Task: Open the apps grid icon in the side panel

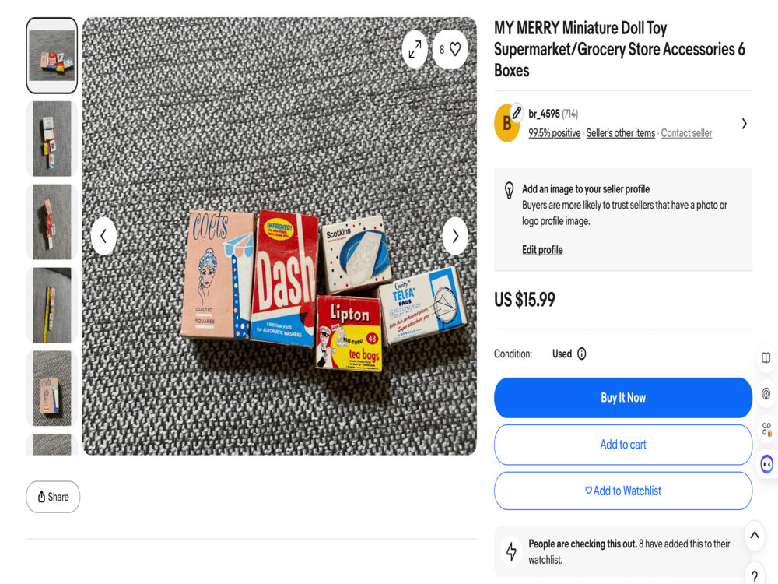Action: pyautogui.click(x=766, y=428)
